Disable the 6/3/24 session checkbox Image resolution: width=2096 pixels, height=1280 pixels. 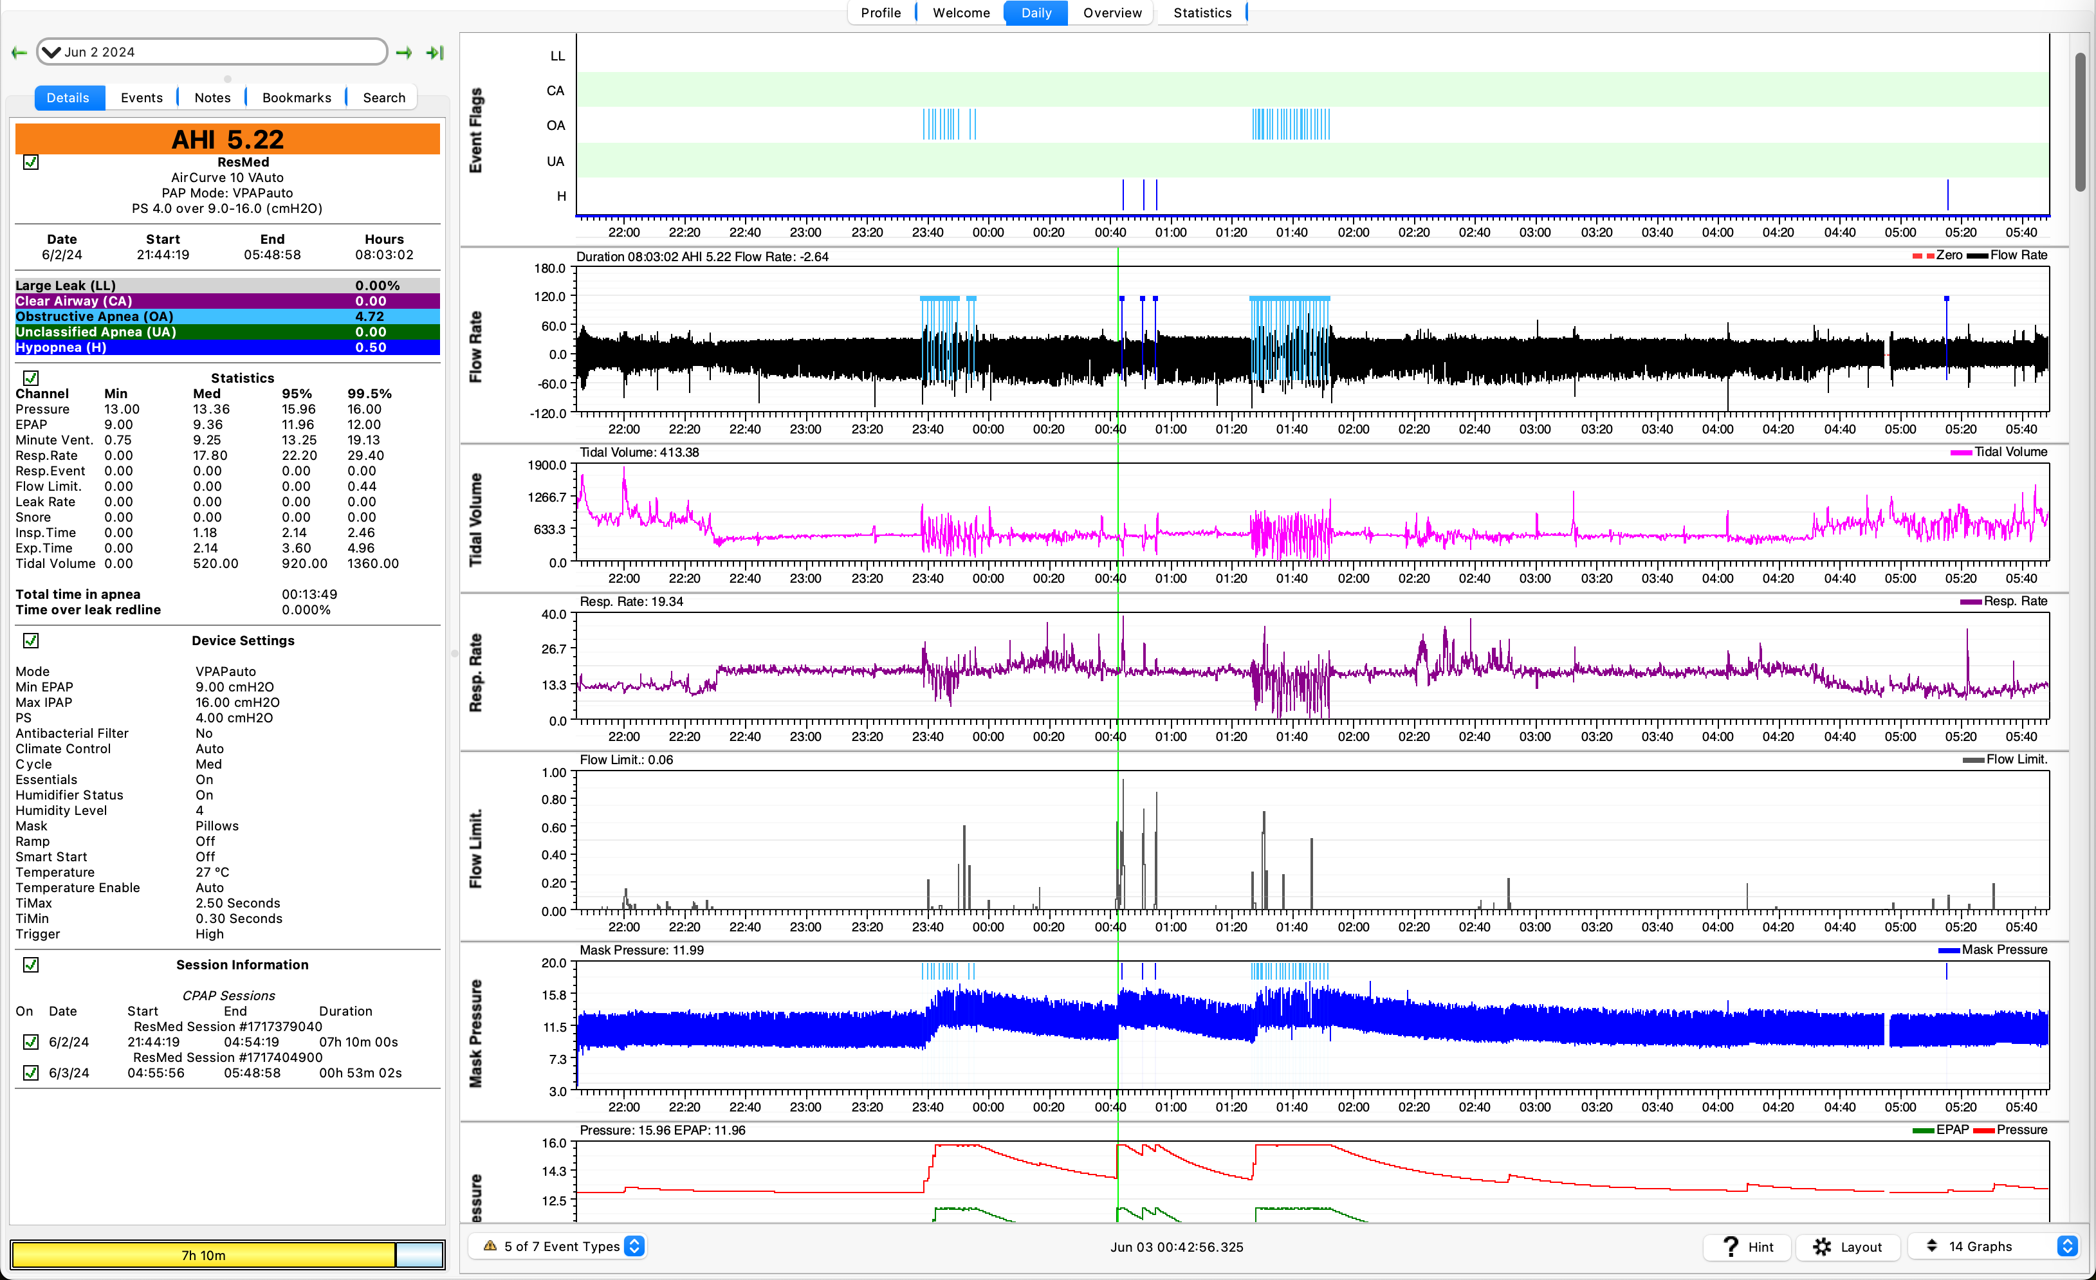pos(31,1072)
